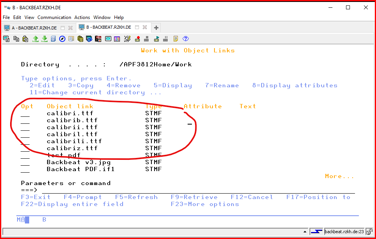
Task: Close session tab A - BACKBEAT.RZKH.DE
Action: [70, 28]
